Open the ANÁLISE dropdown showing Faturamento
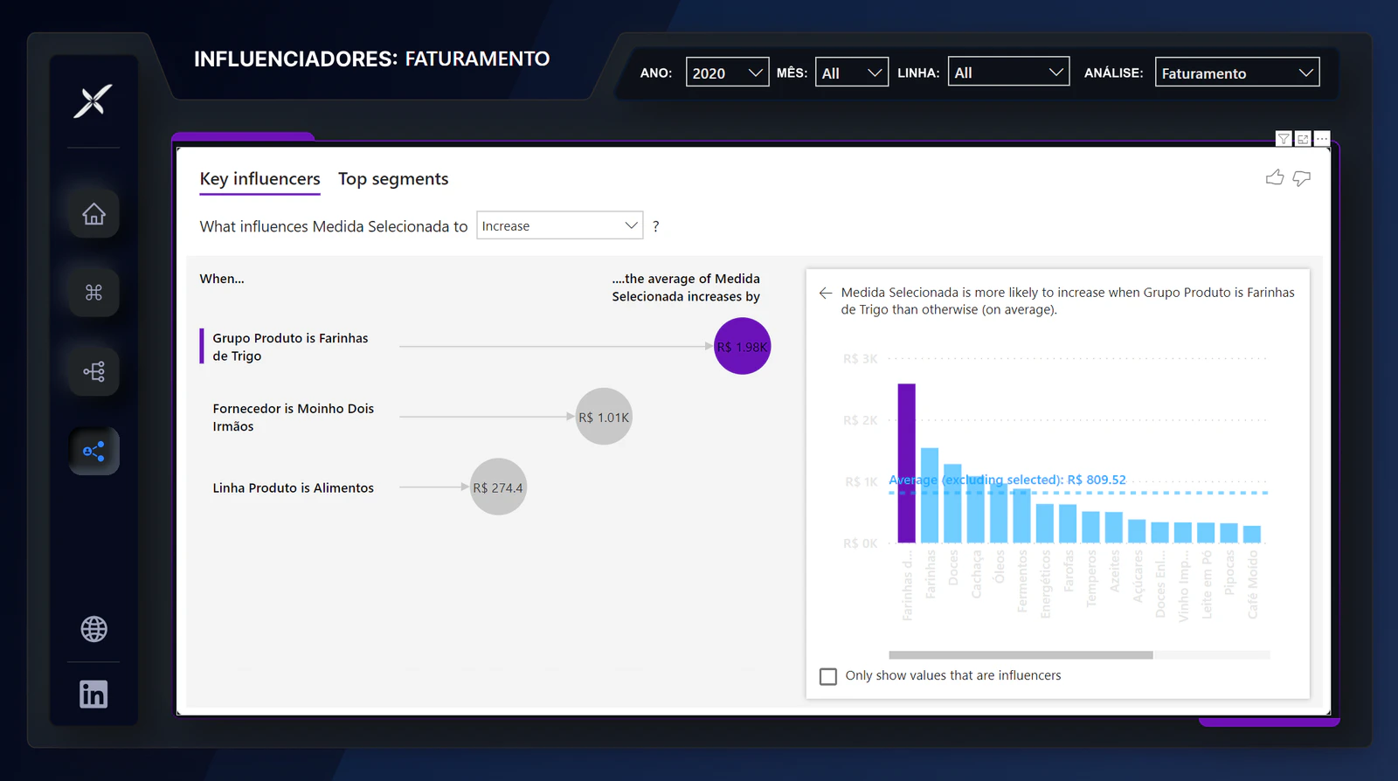1398x781 pixels. (x=1237, y=73)
